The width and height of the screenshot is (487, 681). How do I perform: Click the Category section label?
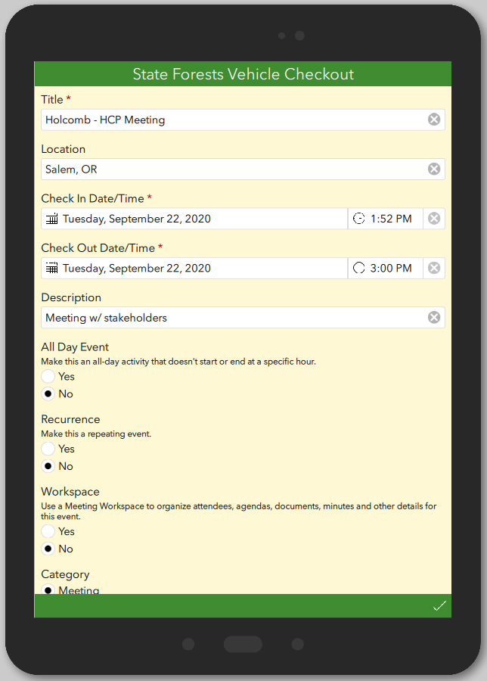click(65, 574)
